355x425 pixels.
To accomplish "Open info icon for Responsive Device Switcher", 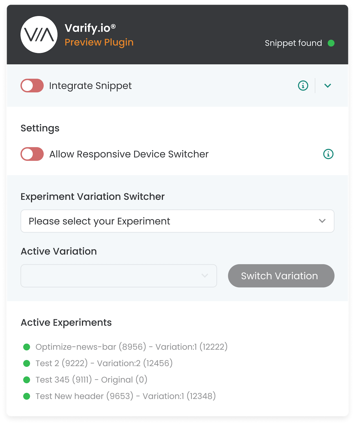I will pyautogui.click(x=328, y=154).
